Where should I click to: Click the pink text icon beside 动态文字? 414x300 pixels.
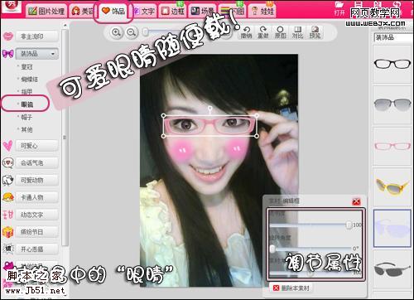coord(7,215)
